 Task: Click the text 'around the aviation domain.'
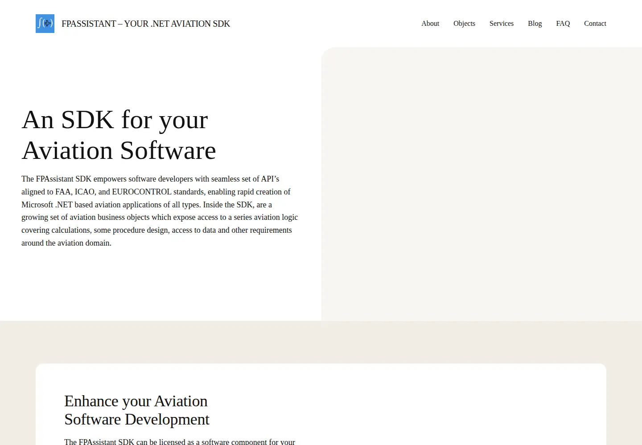pyautogui.click(x=66, y=243)
